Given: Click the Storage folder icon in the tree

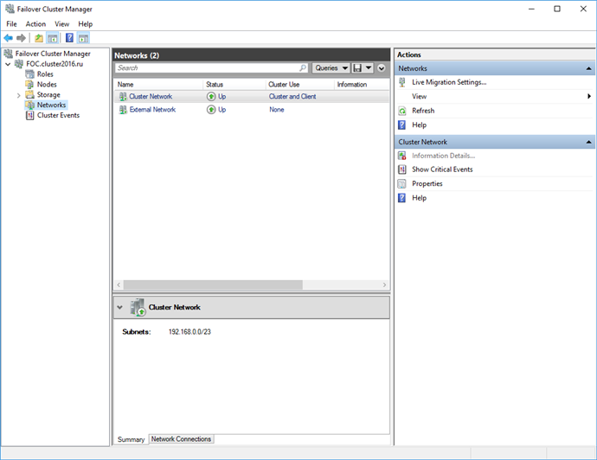Looking at the screenshot, I should pyautogui.click(x=29, y=94).
